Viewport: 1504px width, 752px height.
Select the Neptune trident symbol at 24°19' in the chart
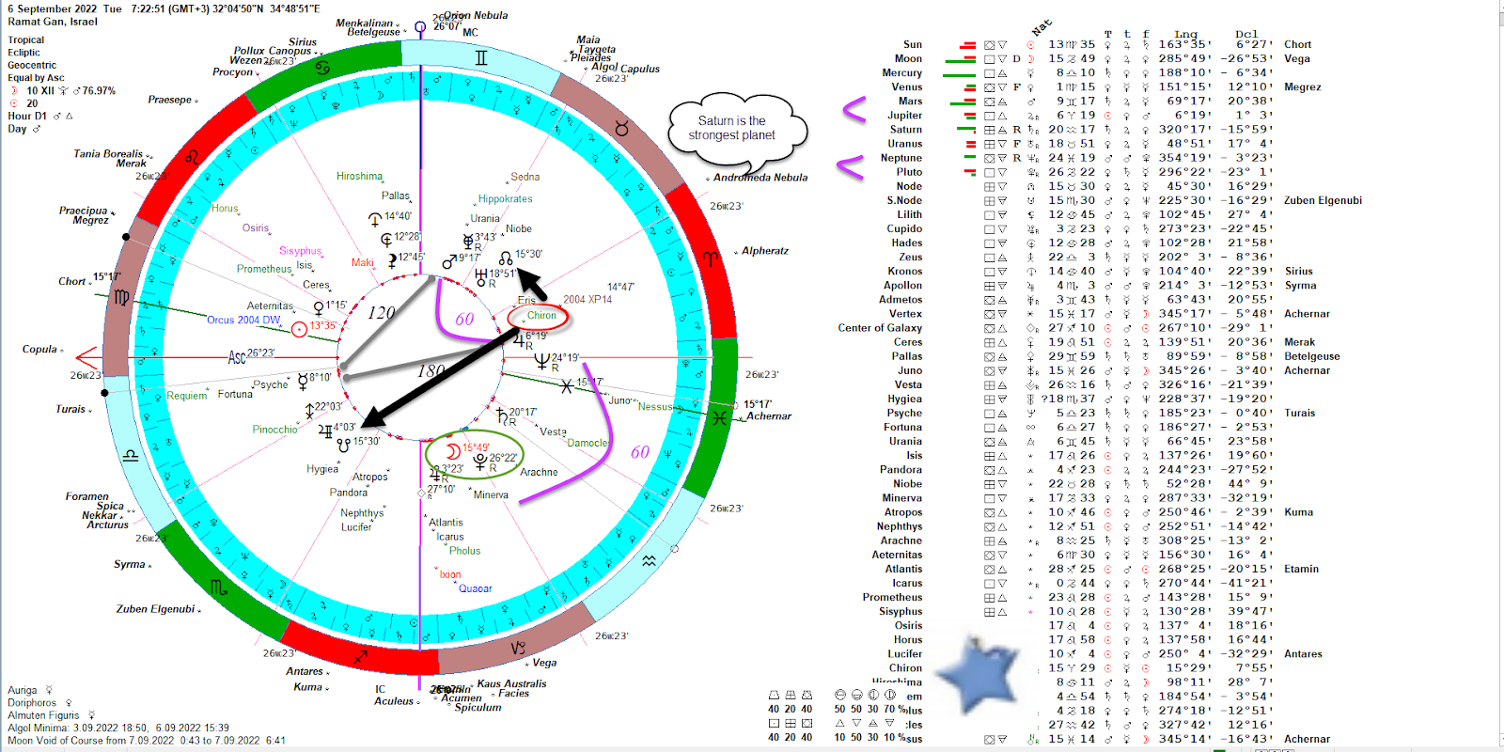541,360
